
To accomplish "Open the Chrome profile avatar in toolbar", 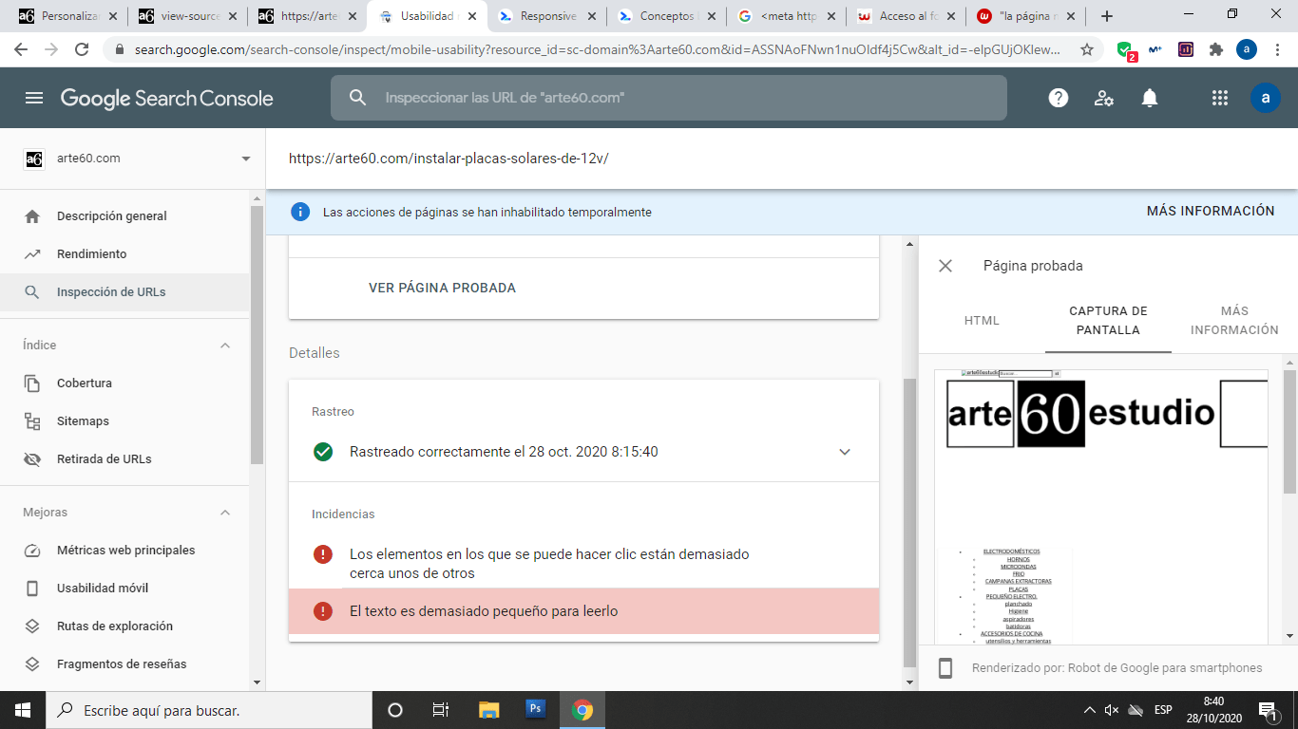I will pyautogui.click(x=1247, y=49).
